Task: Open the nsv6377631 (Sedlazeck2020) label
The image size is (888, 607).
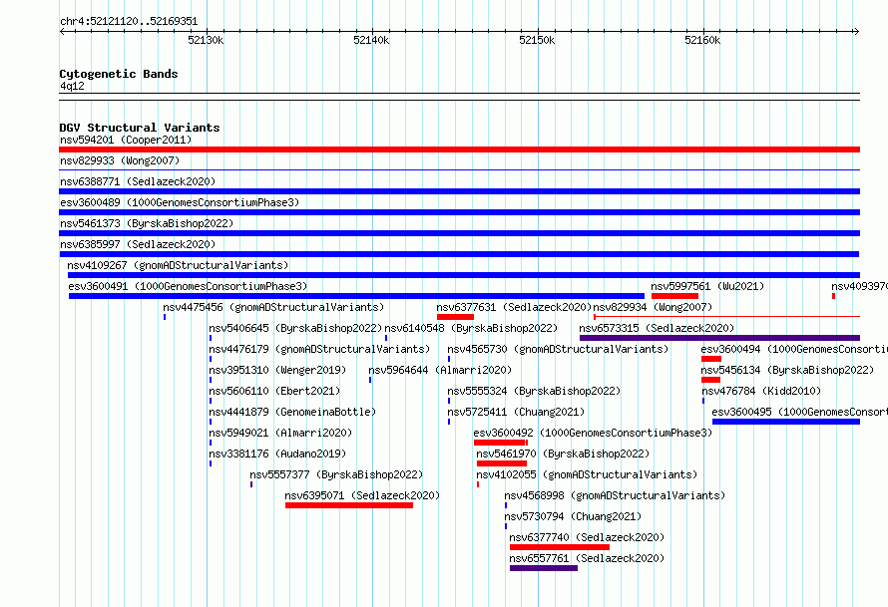Action: (x=514, y=307)
